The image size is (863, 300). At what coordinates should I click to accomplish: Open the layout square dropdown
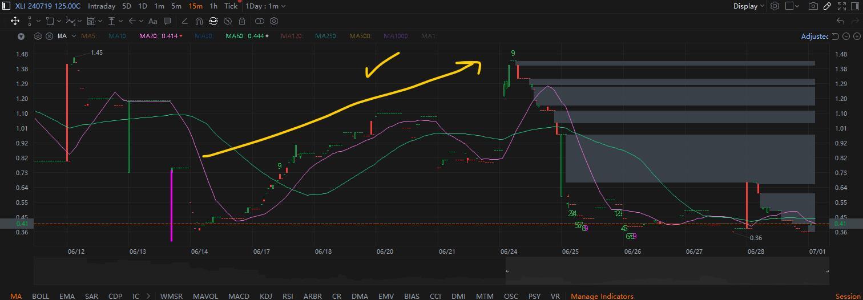click(793, 6)
